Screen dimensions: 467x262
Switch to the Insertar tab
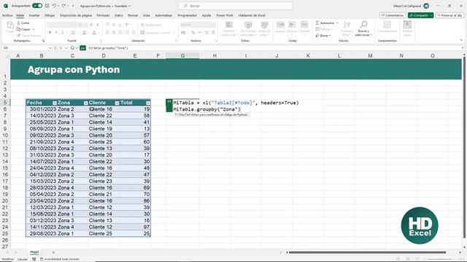coord(34,15)
